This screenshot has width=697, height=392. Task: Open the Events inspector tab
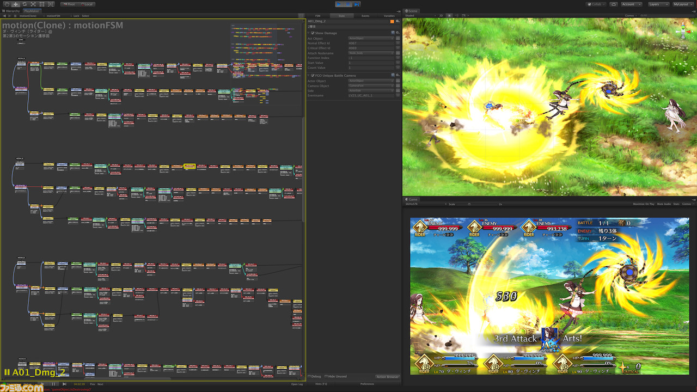point(365,16)
